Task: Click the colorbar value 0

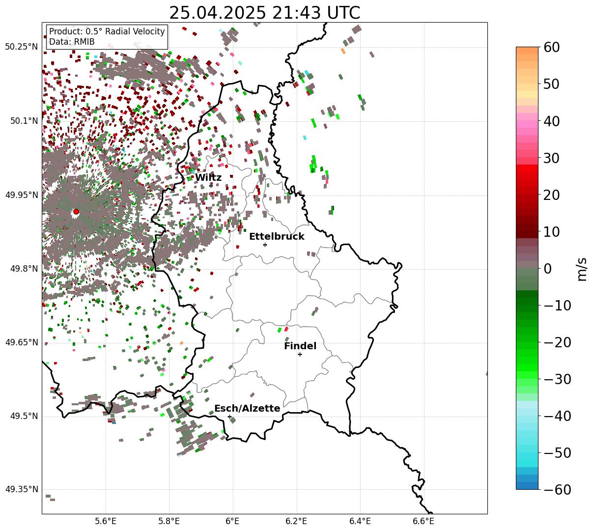Action: tap(547, 268)
